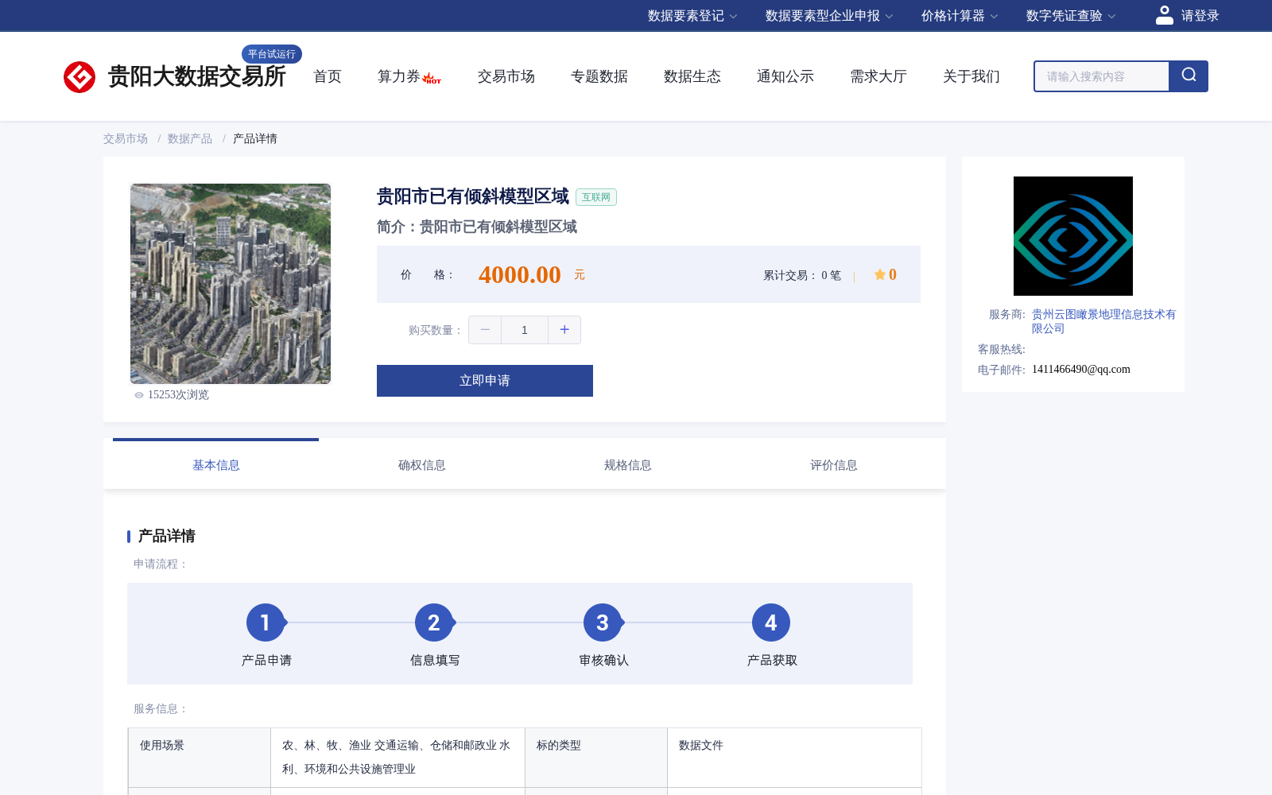Screen dimensions: 1272x795
Task: Click the service provider logo image
Action: [x=1073, y=236]
